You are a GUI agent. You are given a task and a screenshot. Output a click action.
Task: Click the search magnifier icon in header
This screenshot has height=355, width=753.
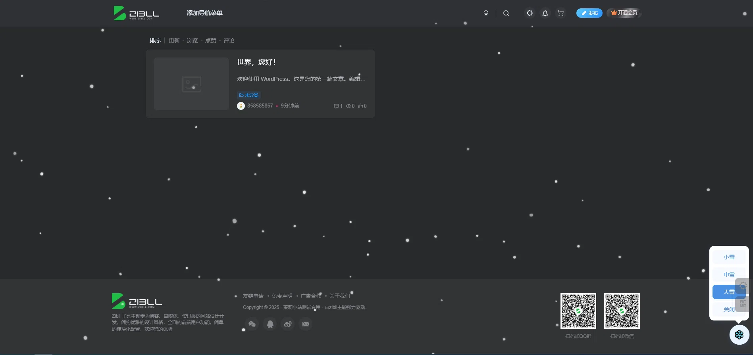[506, 13]
